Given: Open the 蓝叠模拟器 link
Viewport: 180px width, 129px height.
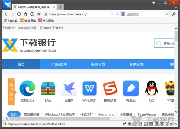Looking at the screenshot, I should [x=31, y=115].
